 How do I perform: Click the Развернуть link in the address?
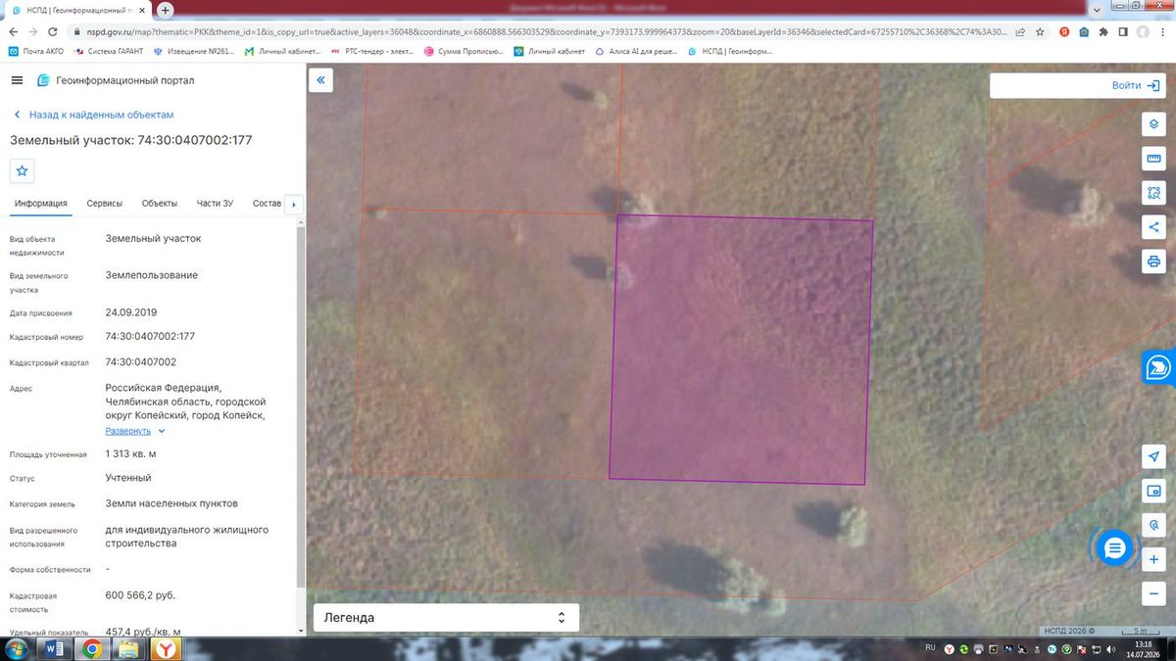pyautogui.click(x=128, y=431)
